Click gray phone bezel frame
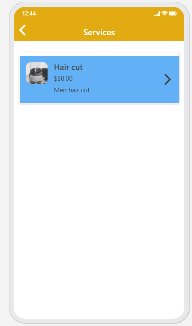Image resolution: width=192 pixels, height=326 pixels. pyautogui.click(x=12, y=166)
